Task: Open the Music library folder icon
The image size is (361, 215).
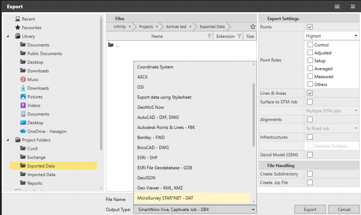Action: click(23, 80)
